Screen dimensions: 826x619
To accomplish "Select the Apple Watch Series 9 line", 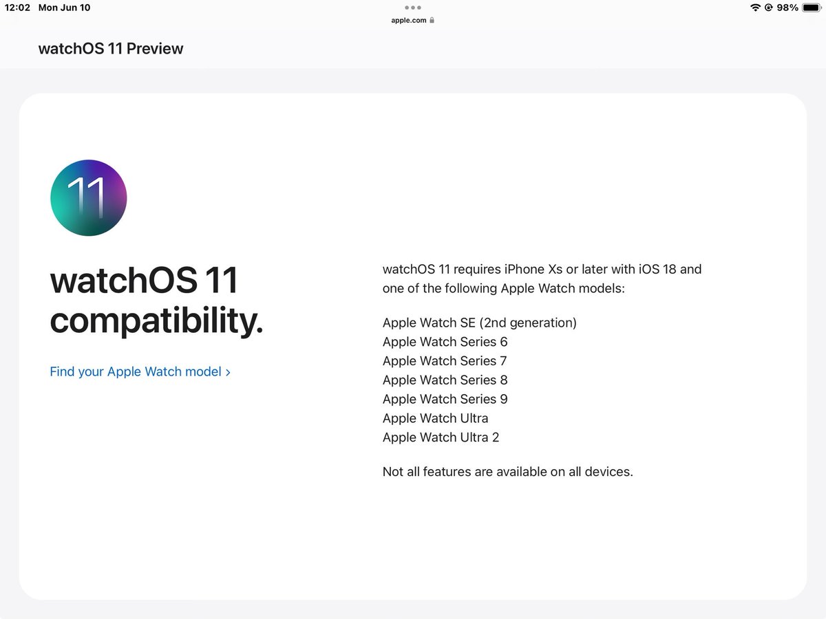I will pyautogui.click(x=445, y=399).
